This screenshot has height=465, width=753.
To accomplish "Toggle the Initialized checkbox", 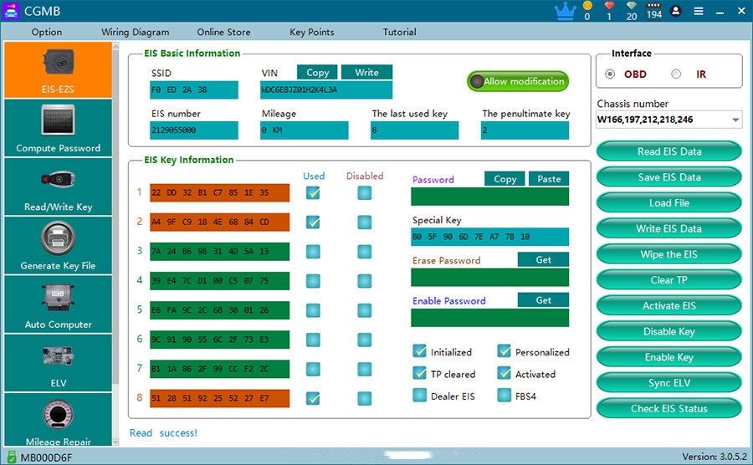I will coord(420,351).
